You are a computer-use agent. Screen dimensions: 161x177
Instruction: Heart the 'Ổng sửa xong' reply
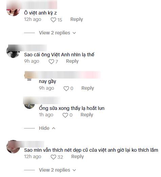click(65, 115)
